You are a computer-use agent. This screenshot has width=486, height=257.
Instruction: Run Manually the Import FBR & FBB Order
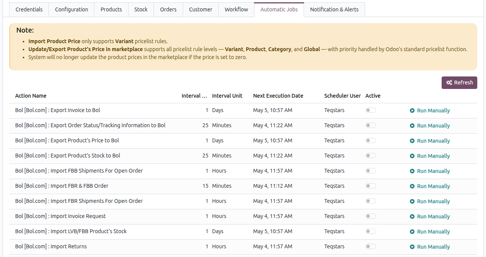433,186
